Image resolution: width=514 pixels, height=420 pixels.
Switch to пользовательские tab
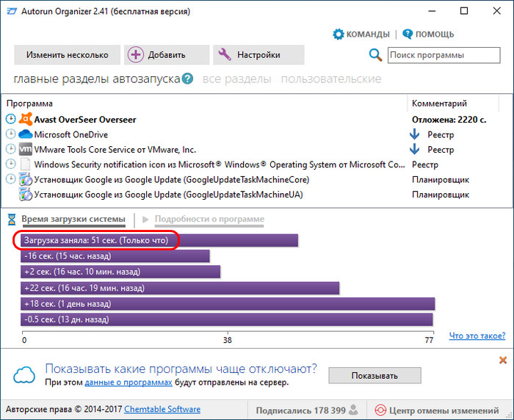click(331, 79)
